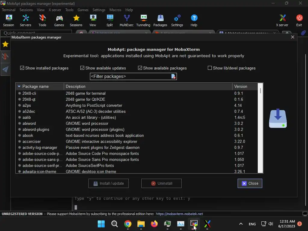Clear filter using icon in filter box

(173, 76)
